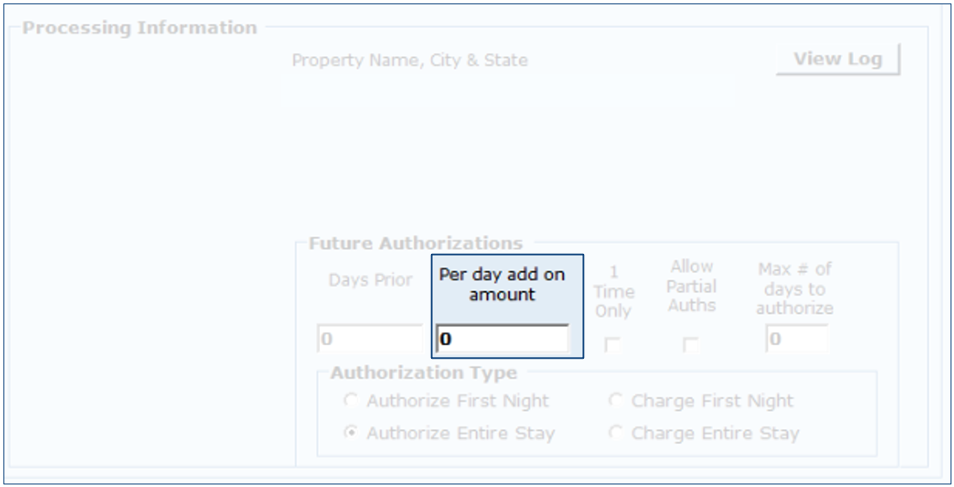Click the Processing Information group title
This screenshot has height=487, width=954.
(x=139, y=28)
